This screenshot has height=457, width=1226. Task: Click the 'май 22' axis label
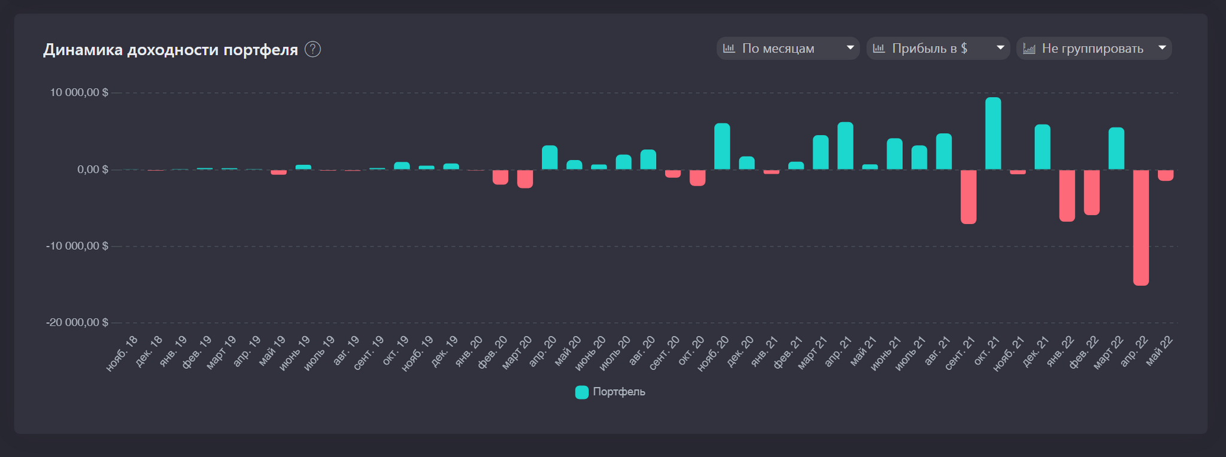tap(1159, 351)
